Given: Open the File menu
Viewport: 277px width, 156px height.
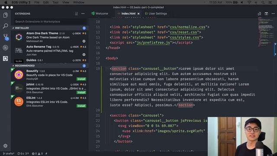Looking at the screenshot, I should [x=37, y=2].
